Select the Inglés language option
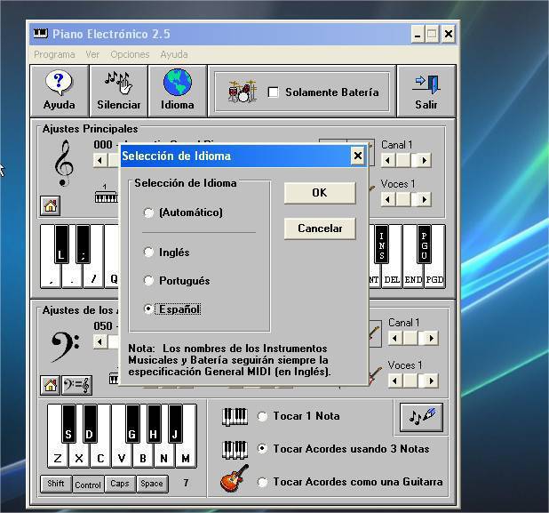 [148, 252]
